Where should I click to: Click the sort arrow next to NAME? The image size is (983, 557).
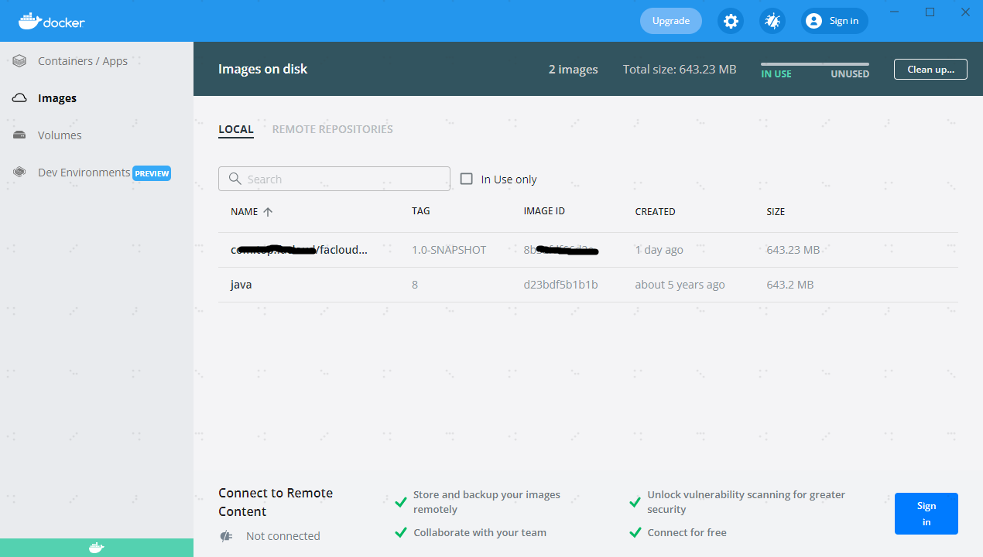coord(268,211)
